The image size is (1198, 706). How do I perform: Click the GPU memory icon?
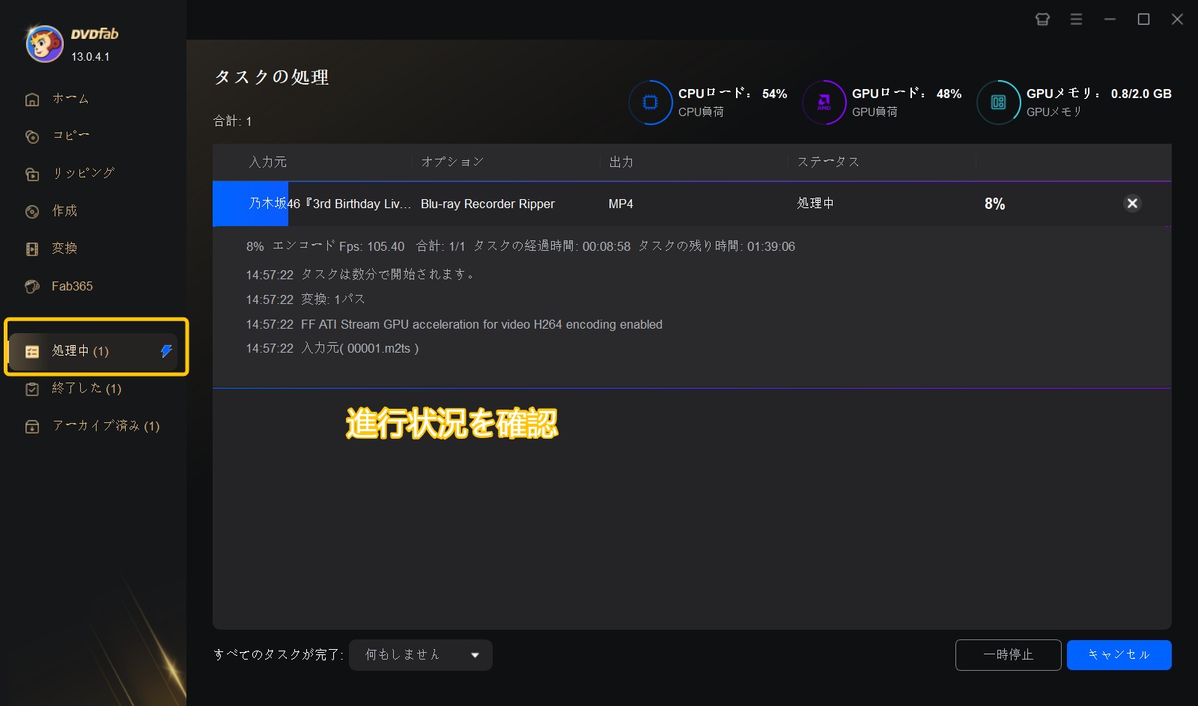[998, 103]
